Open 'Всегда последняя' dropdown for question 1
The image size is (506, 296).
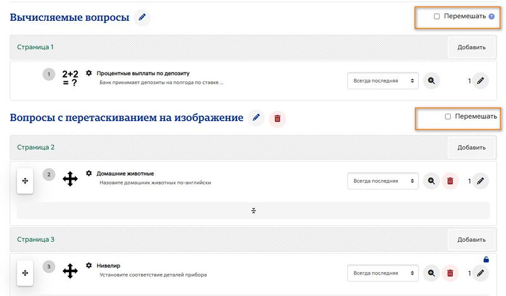(383, 81)
